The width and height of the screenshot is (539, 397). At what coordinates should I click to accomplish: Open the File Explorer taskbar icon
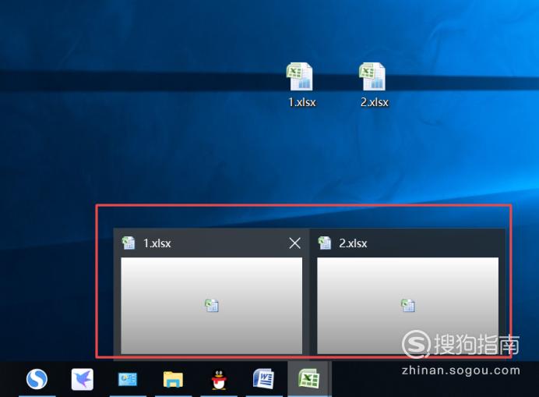(x=173, y=379)
